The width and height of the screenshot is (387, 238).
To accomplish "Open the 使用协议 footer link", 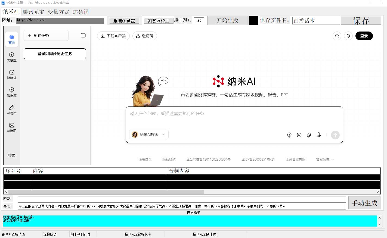I will [x=145, y=159].
